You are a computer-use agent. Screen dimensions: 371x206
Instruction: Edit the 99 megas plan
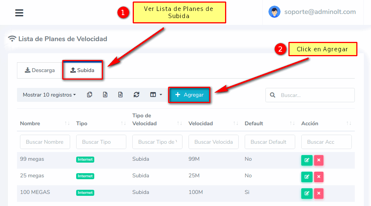coord(307,160)
